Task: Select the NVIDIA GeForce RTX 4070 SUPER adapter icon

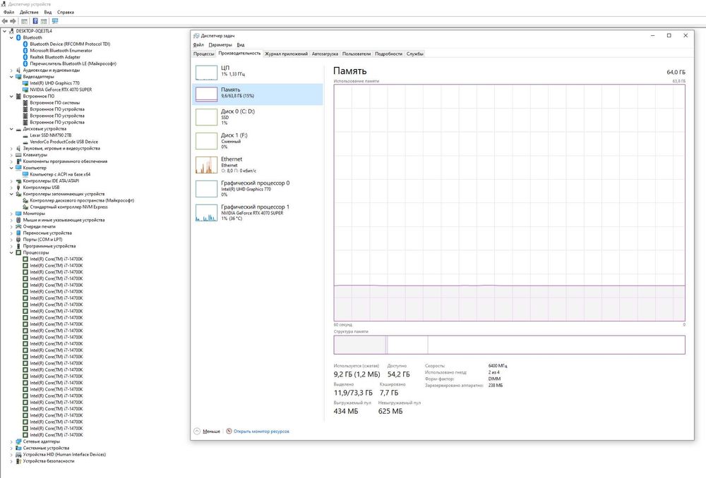Action: [25, 90]
